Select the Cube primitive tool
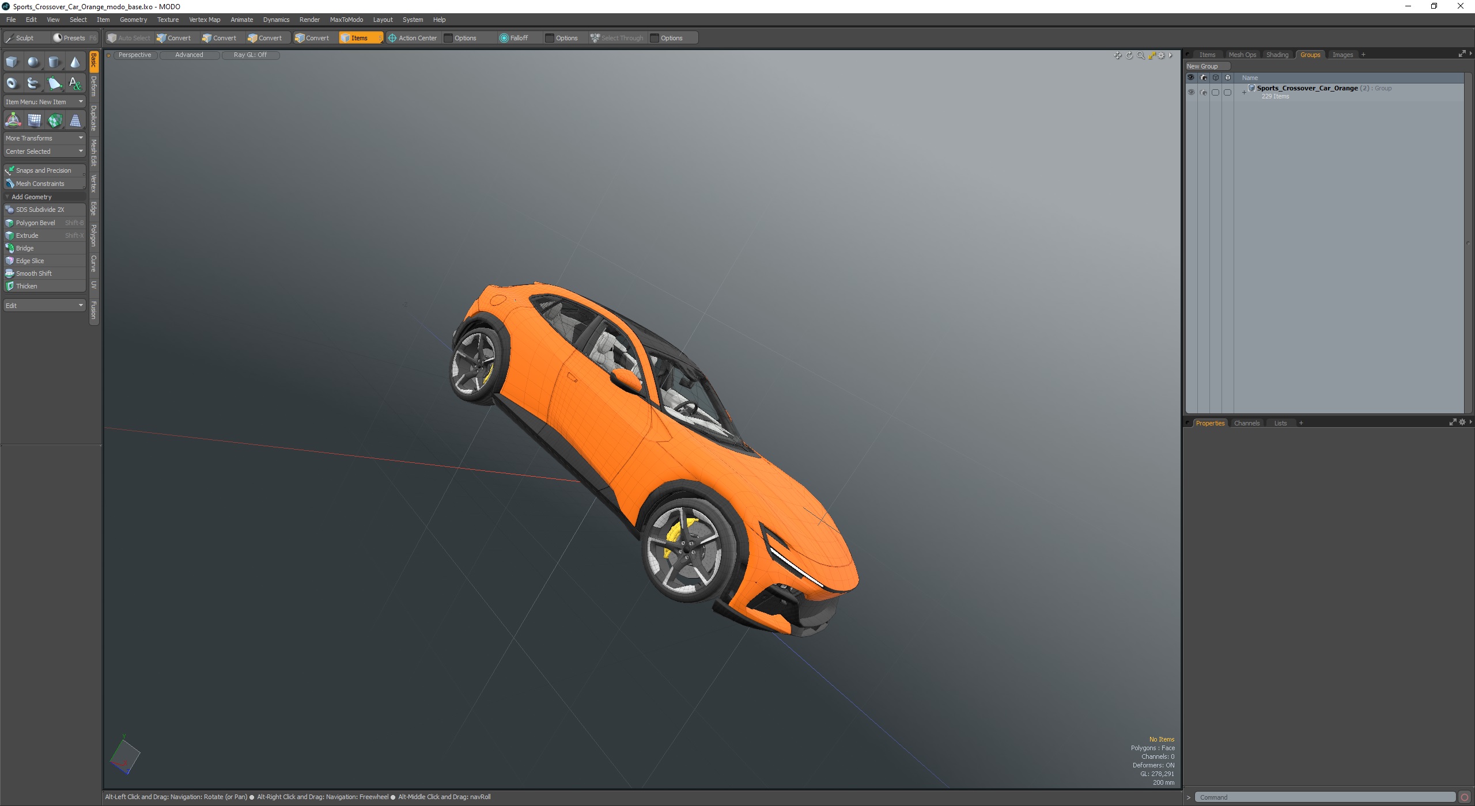 click(12, 62)
